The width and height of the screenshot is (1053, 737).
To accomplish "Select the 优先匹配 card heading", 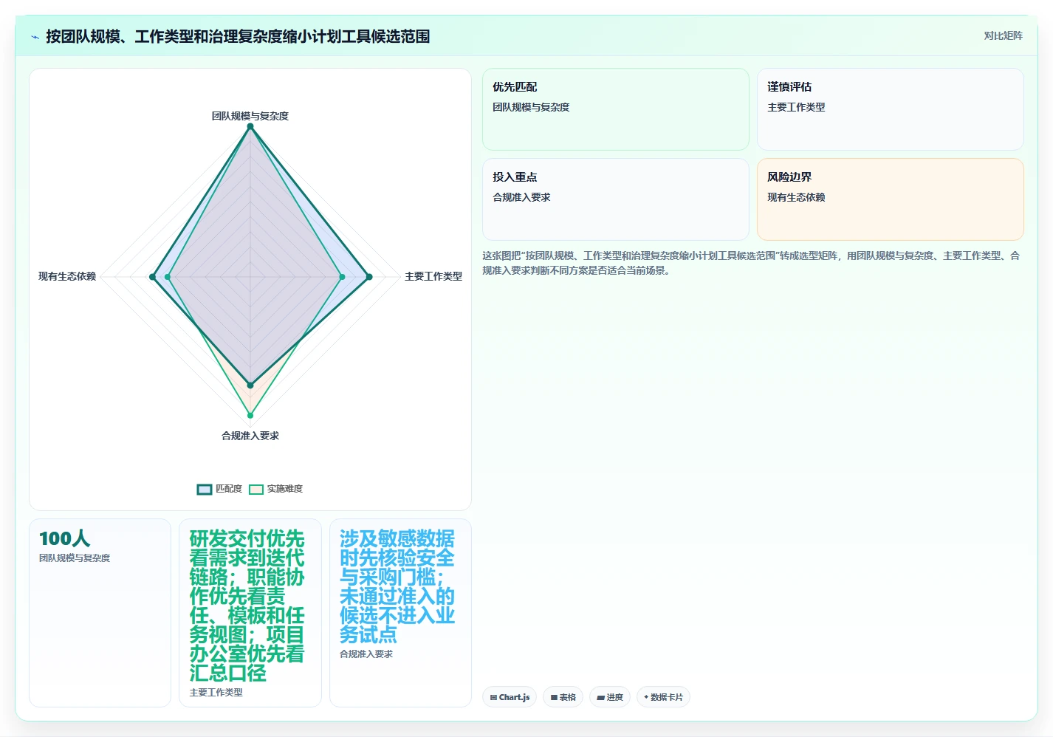I will (x=515, y=87).
